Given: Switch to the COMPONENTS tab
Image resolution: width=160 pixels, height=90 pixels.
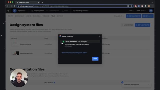Looking at the screenshot, I should pyautogui.click(x=19, y=16).
